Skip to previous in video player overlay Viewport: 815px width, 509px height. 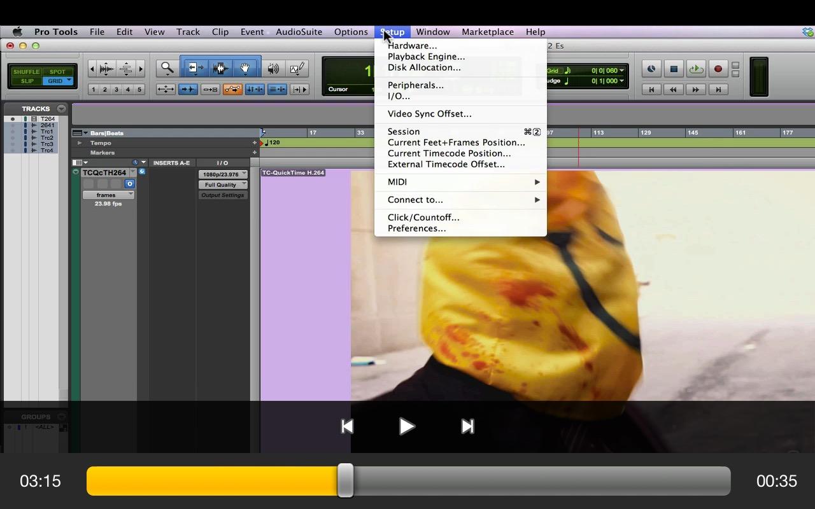coord(347,426)
